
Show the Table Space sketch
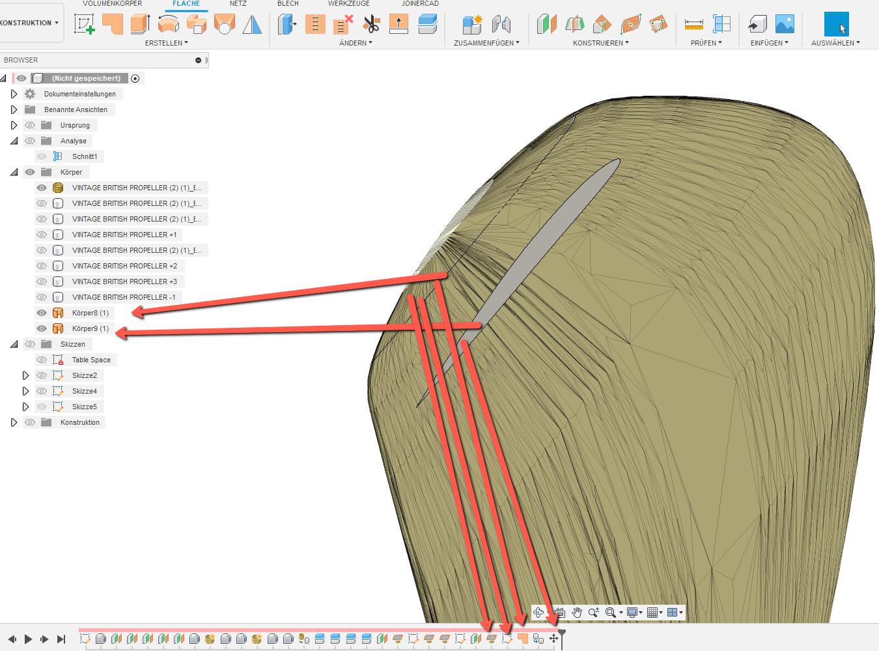coord(41,359)
